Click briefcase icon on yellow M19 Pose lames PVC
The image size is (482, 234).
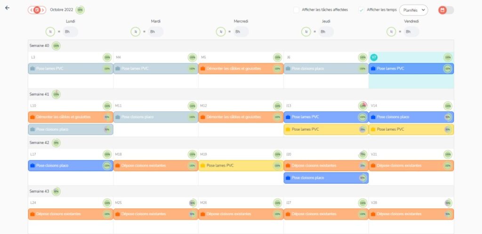pos(203,165)
